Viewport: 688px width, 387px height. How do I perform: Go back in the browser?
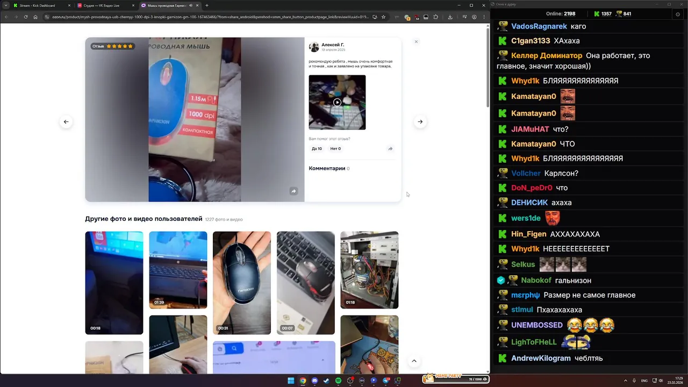(x=6, y=17)
